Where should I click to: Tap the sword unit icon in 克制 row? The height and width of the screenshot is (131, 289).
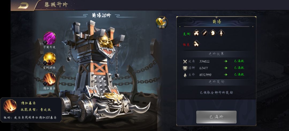tap(205, 33)
